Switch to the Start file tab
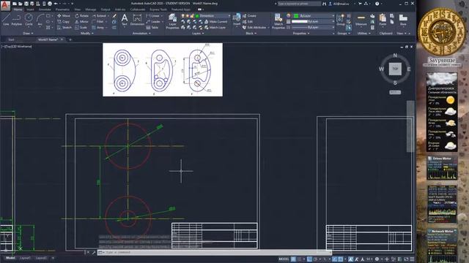 click(x=12, y=39)
